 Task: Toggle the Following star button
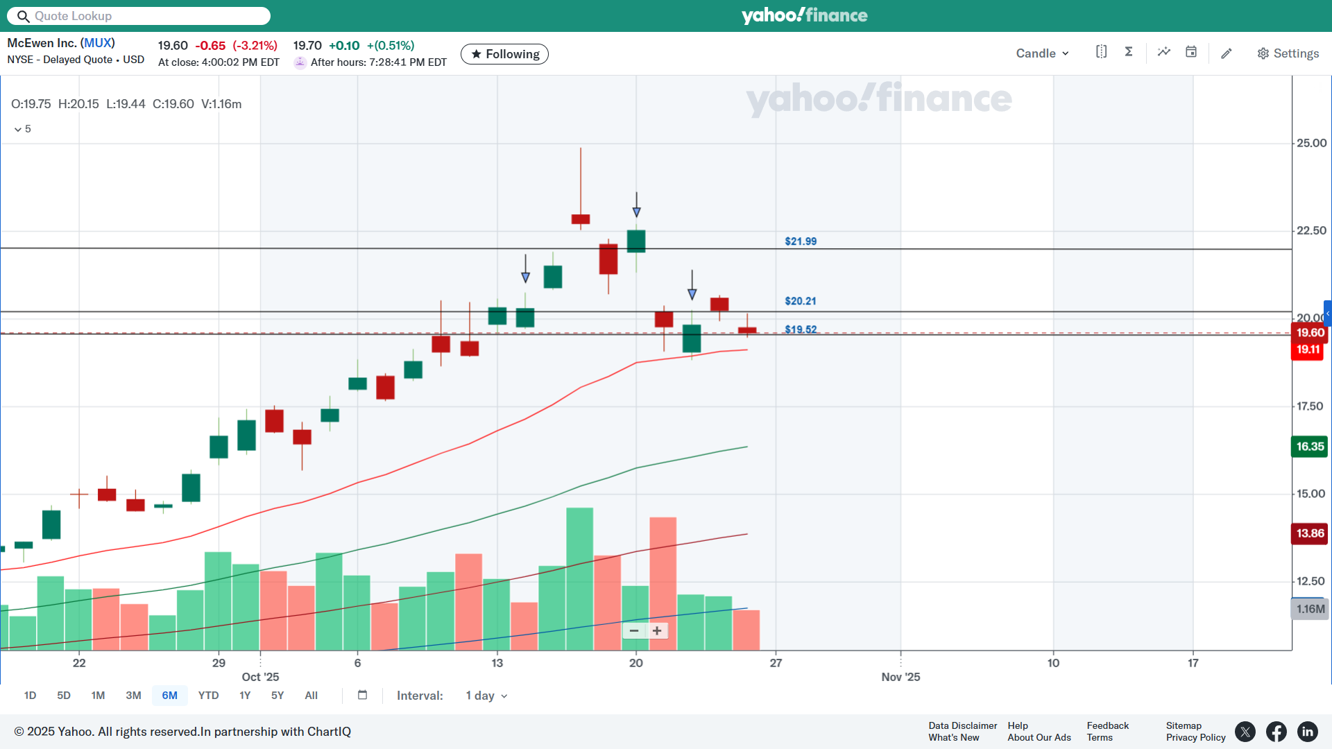pyautogui.click(x=504, y=54)
